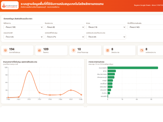Click the chevron of the (109) dropdown
This screenshot has height=122, width=163.
click(x=42, y=27)
